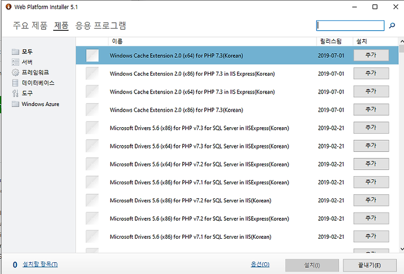The image size is (404, 274).
Task: Select the 데이터베이스 category
Action: 38,83
